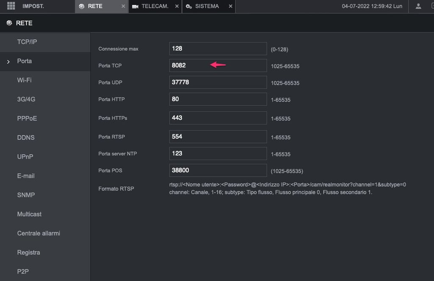Switch to the TELECAM. tab
The height and width of the screenshot is (281, 434).
click(155, 6)
